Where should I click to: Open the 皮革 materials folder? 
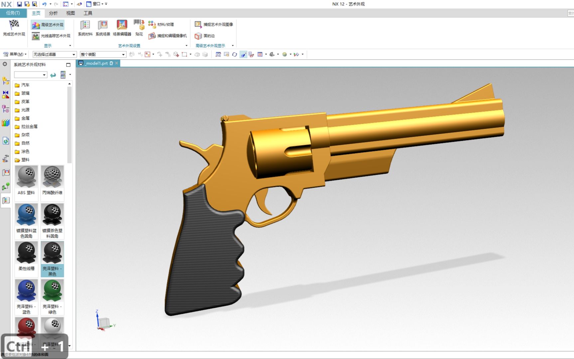22,101
